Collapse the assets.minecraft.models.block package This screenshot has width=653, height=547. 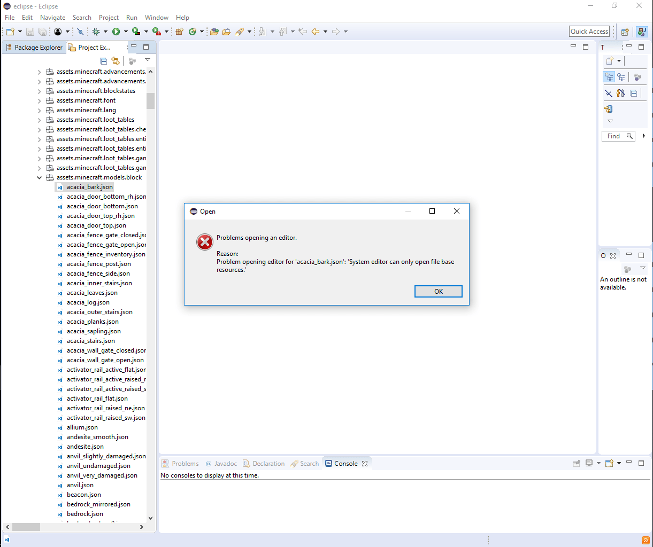coord(39,177)
